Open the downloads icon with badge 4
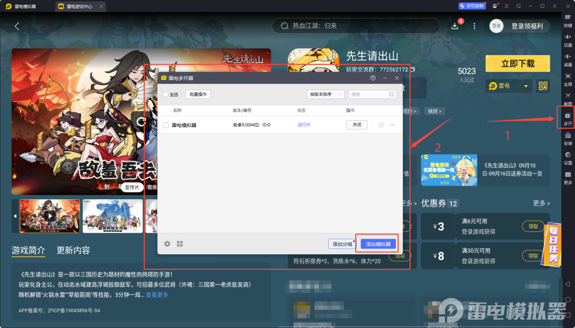 click(x=455, y=26)
